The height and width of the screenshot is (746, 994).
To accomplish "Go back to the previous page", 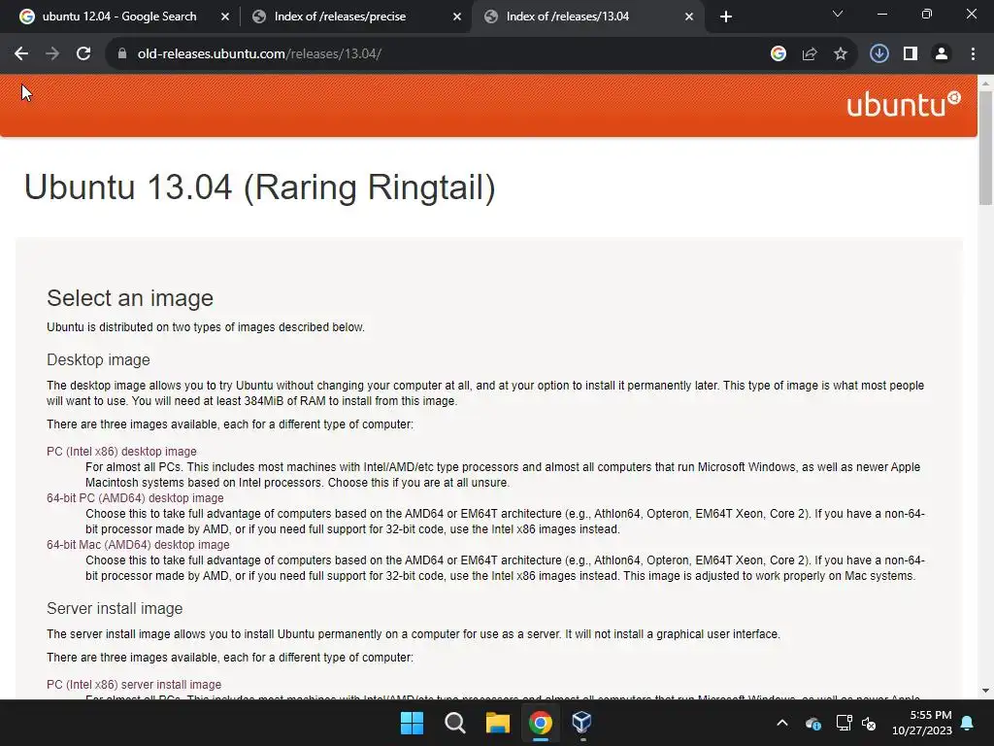I will 21,54.
